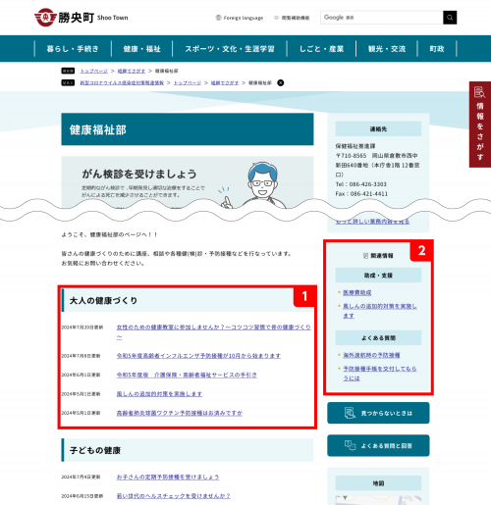Open the お子さんの定期予防接種を受けましょう link
Screen dimensions: 491x505
pyautogui.click(x=168, y=478)
